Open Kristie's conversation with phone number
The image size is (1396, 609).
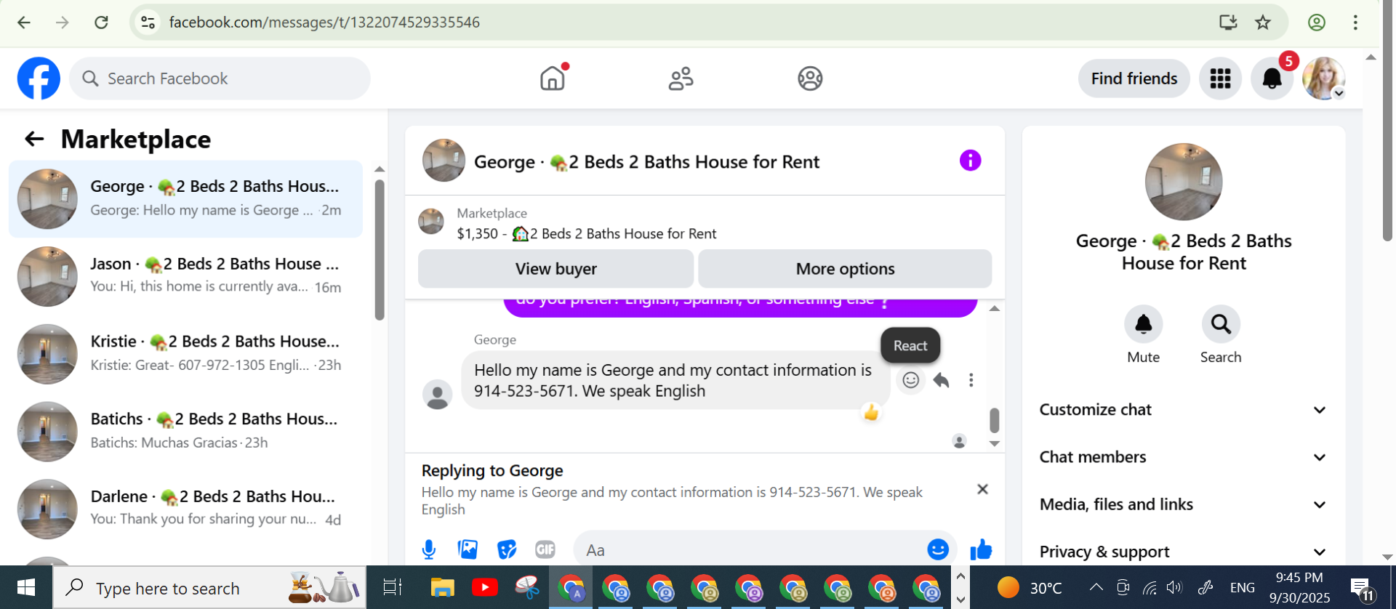pos(185,354)
